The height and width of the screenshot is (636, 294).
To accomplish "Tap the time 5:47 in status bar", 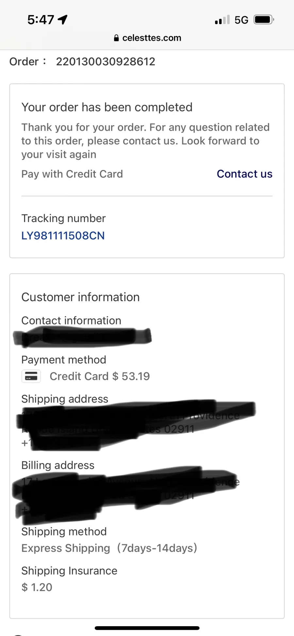I will pos(41,20).
